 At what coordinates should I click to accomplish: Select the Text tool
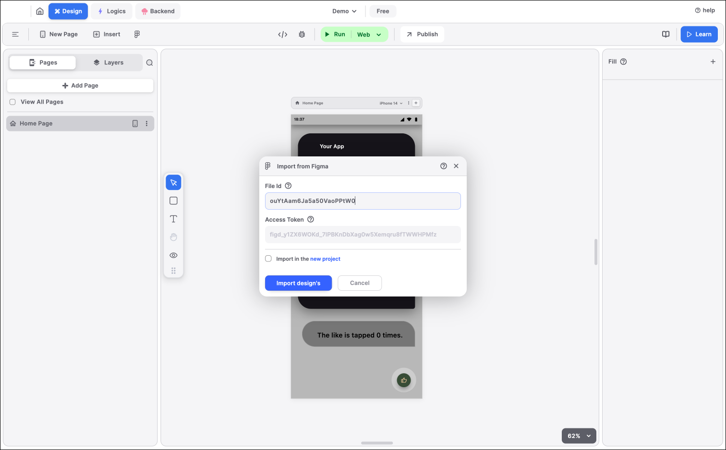point(173,219)
